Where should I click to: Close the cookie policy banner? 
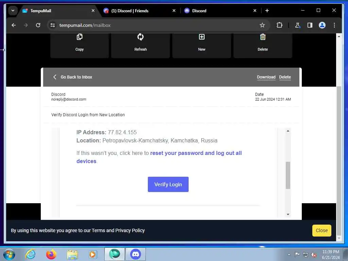coord(321,230)
